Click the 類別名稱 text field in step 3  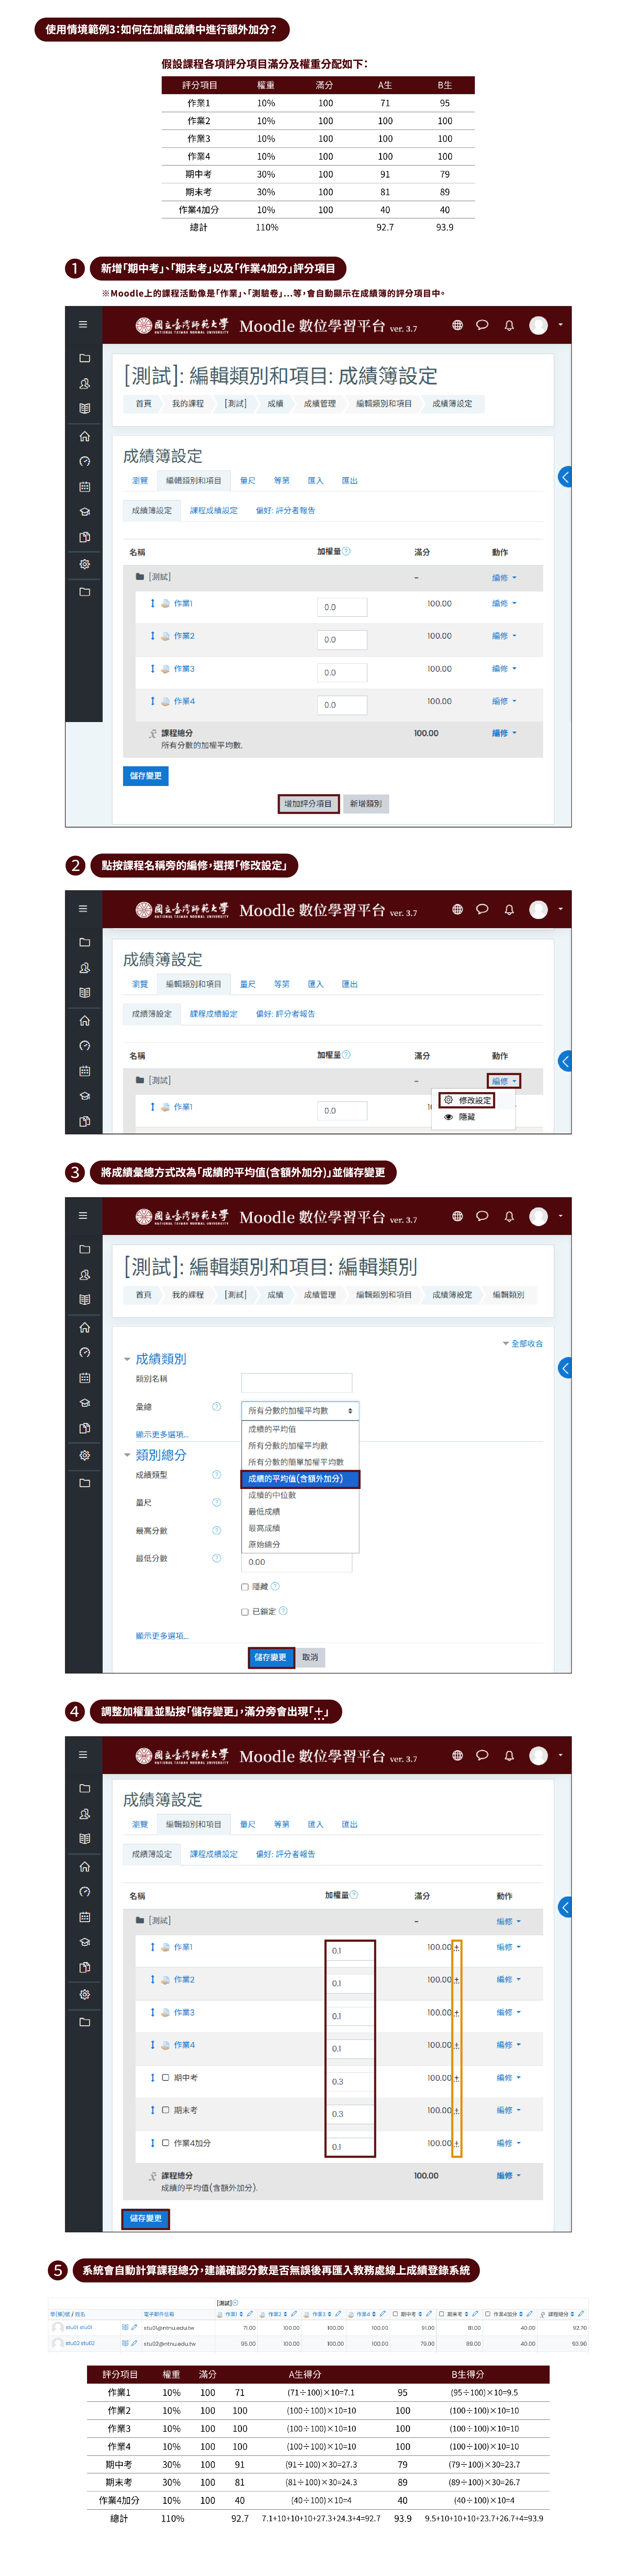pos(297,1383)
